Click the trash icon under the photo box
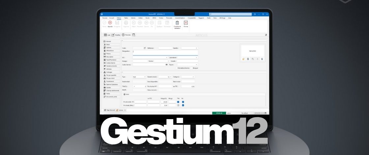The image size is (369, 155). click(x=262, y=59)
